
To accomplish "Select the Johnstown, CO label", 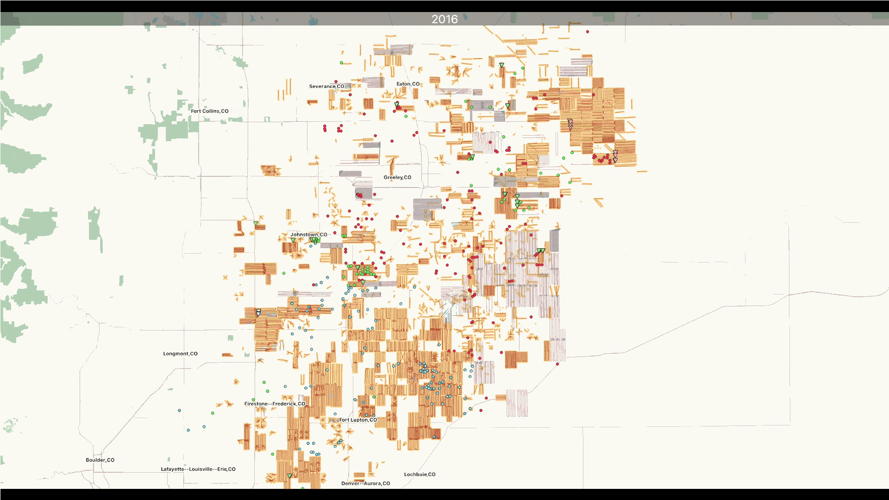I will 308,235.
